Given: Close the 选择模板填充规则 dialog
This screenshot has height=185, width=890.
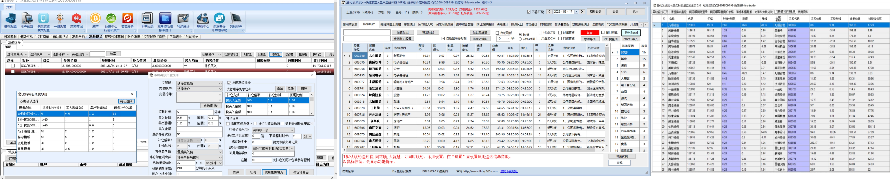Looking at the screenshot, I should pos(132,94).
